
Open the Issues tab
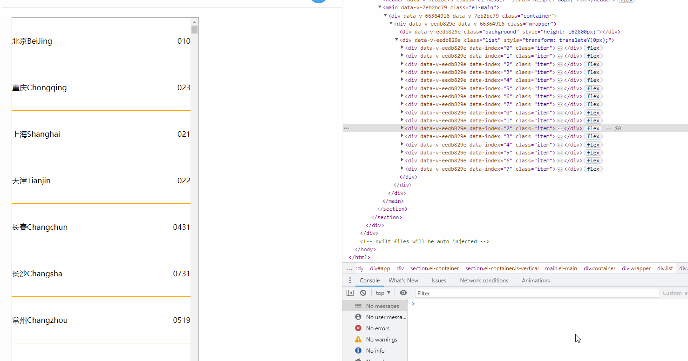(439, 281)
